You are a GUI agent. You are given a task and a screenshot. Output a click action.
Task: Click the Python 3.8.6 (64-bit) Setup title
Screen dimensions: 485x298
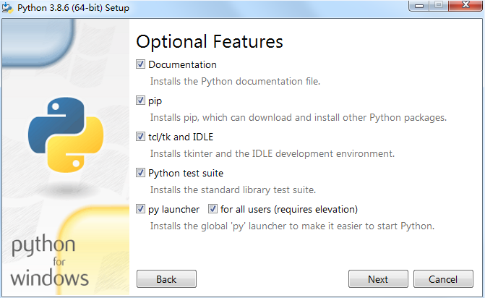click(x=68, y=7)
